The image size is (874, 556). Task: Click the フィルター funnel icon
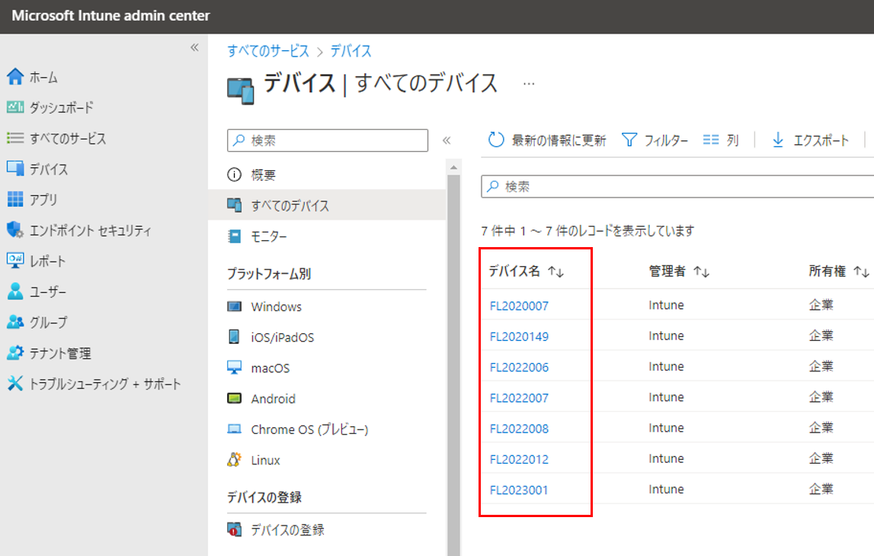(629, 140)
